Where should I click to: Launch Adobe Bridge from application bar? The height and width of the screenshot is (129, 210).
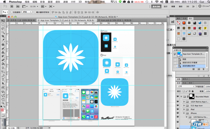pyautogui.click(x=12, y=6)
